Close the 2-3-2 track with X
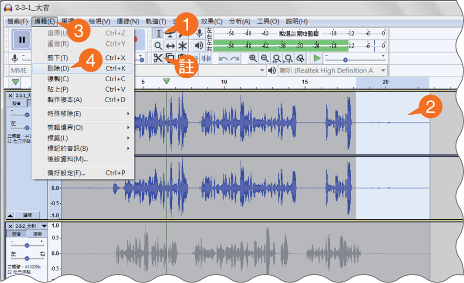 10,226
